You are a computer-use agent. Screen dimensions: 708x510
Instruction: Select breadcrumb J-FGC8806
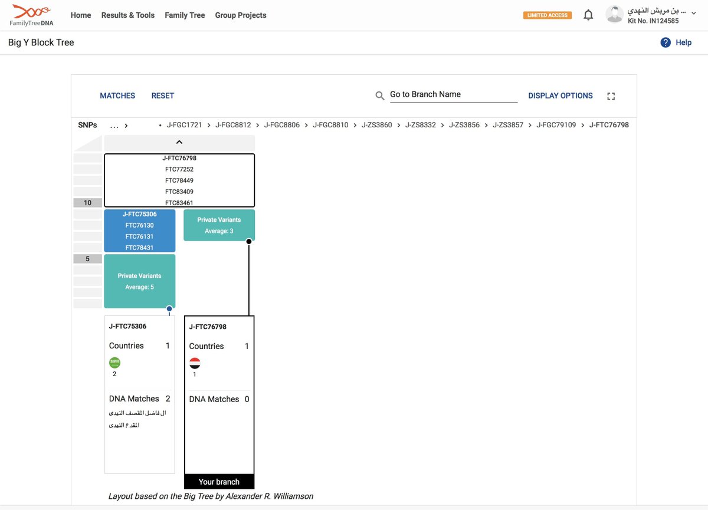click(282, 125)
